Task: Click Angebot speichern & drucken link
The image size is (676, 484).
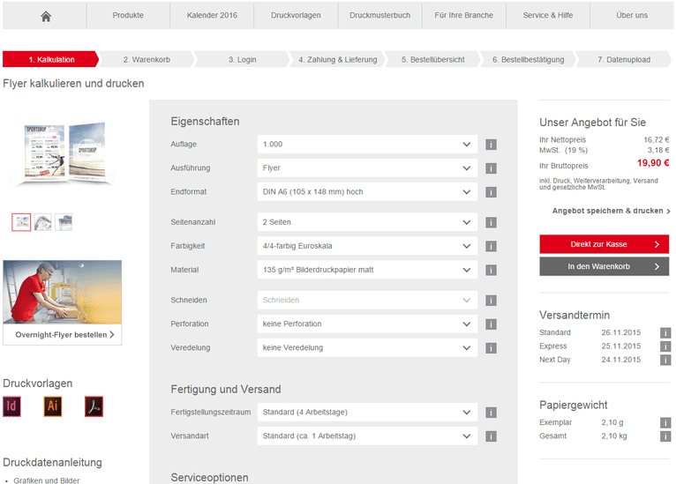Action: click(611, 212)
